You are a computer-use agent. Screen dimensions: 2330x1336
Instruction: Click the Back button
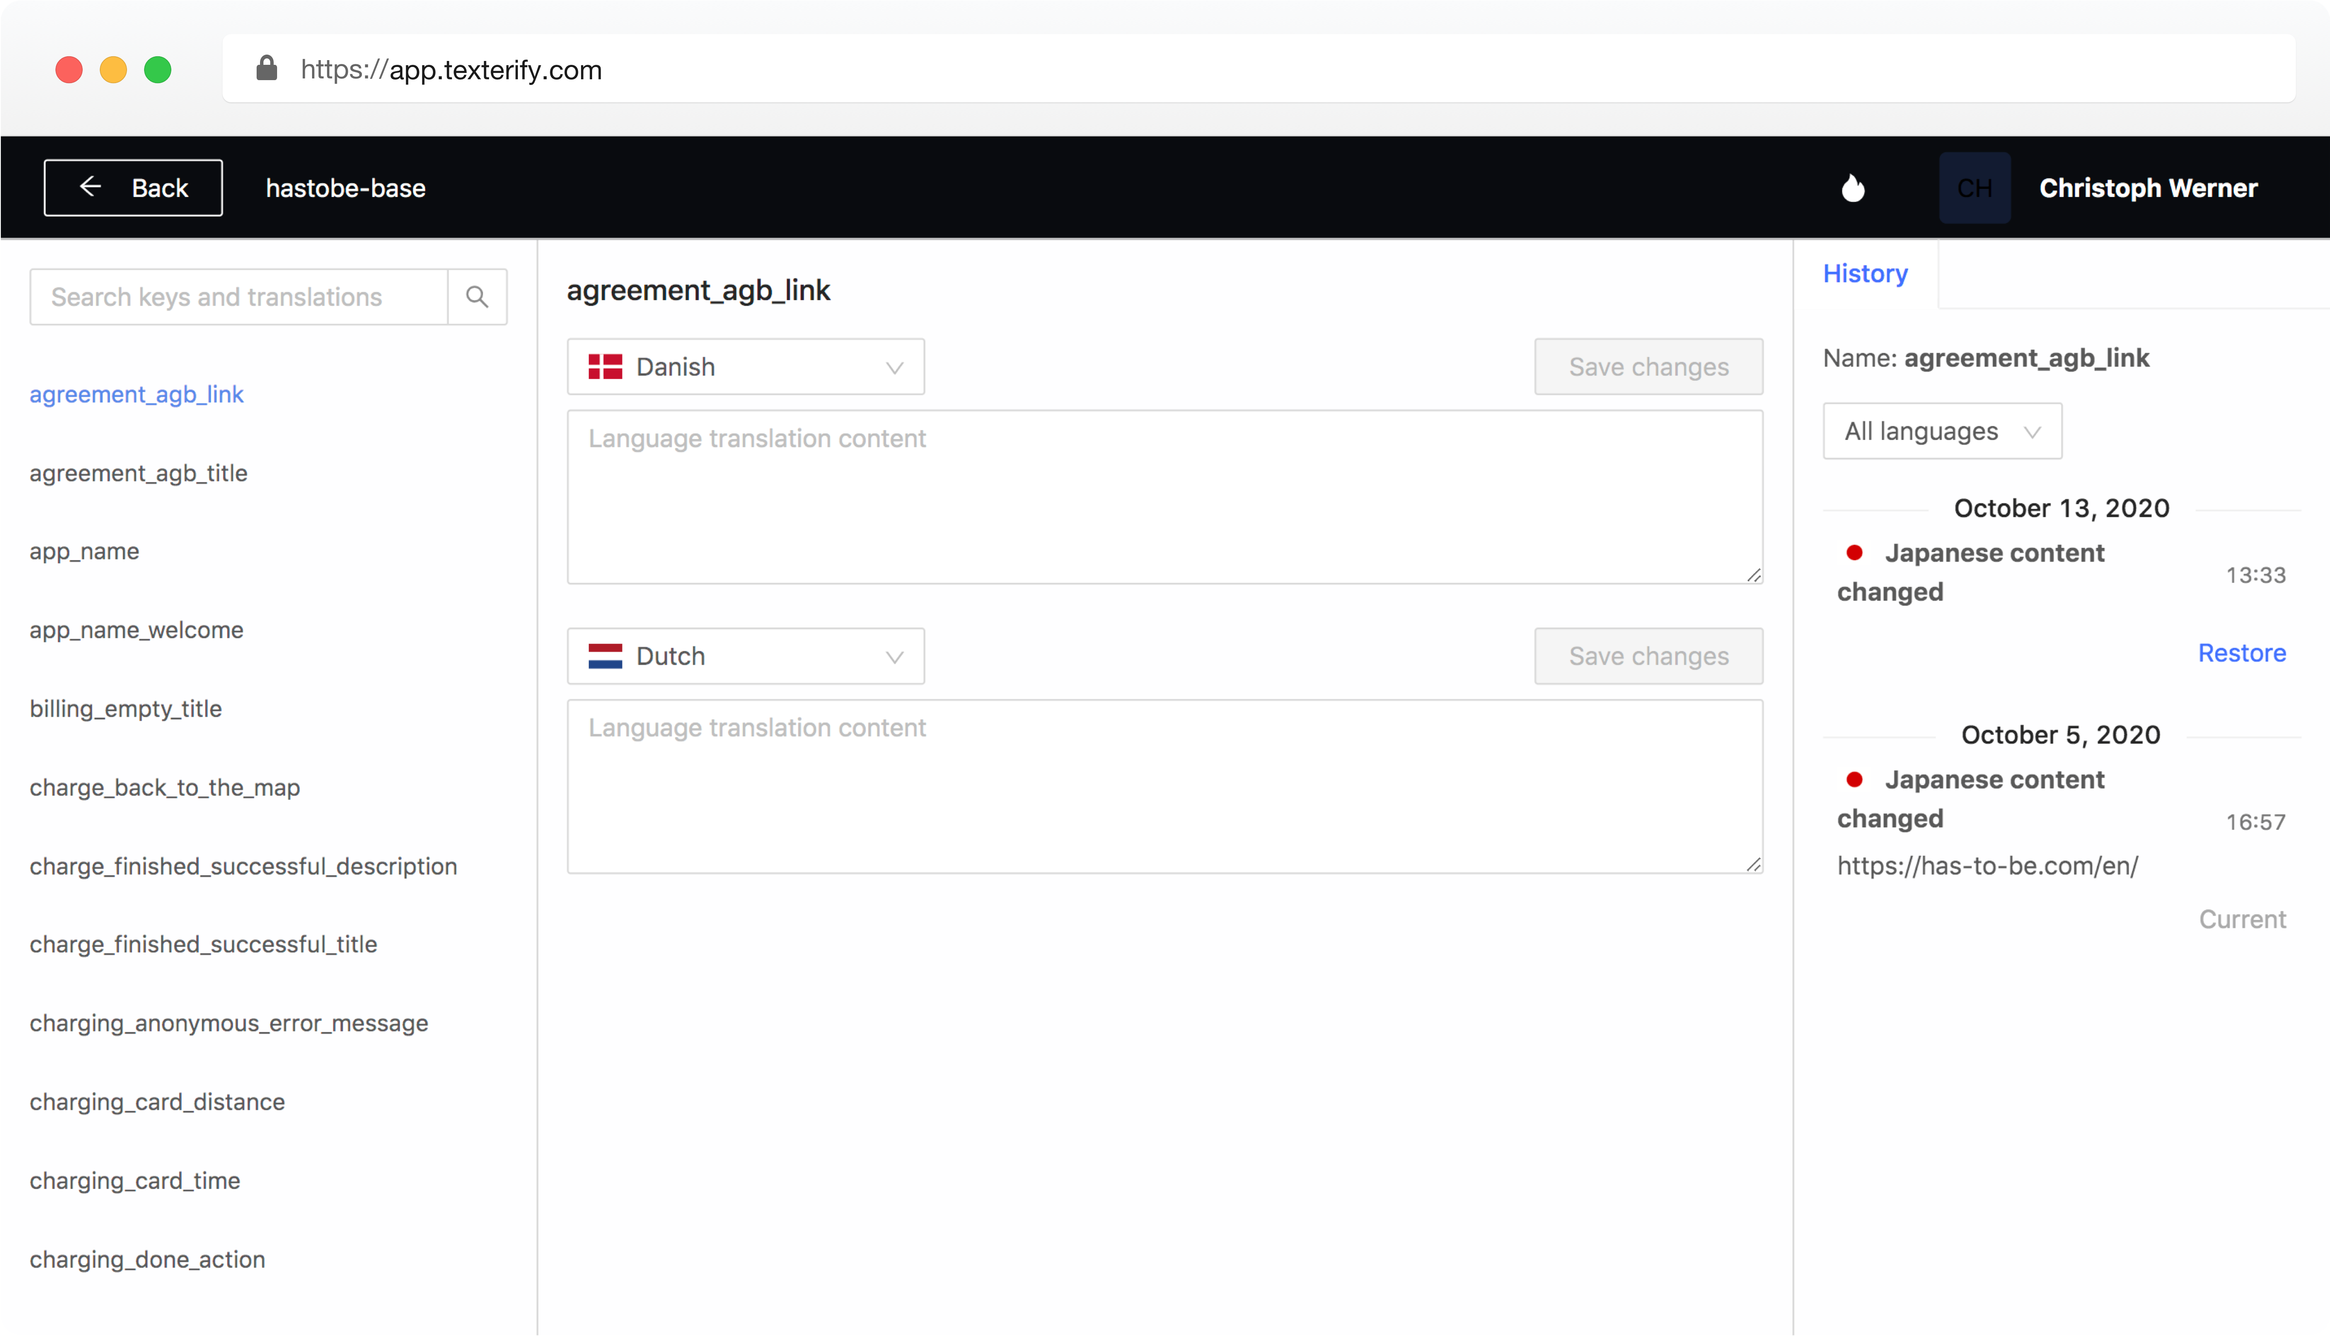coord(133,188)
